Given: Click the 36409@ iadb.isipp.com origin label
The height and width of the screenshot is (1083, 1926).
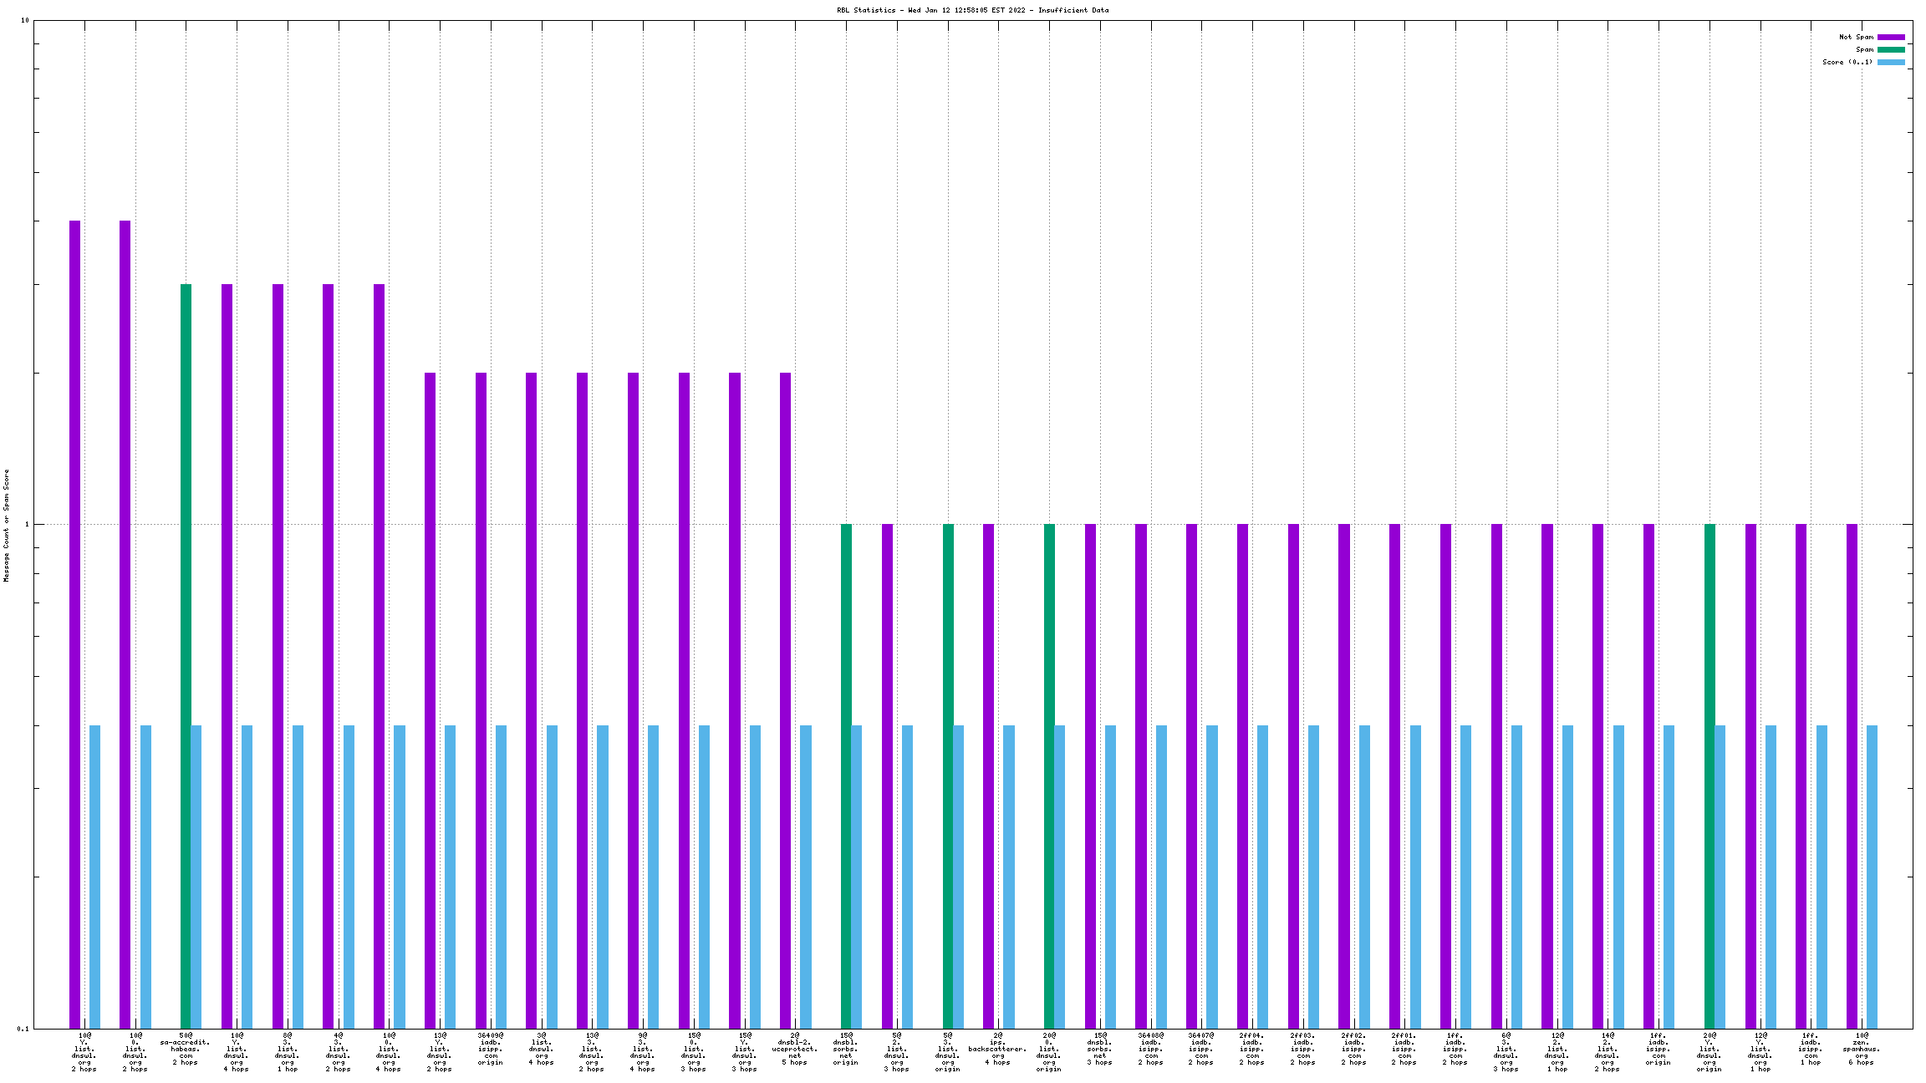Looking at the screenshot, I should 491,1049.
